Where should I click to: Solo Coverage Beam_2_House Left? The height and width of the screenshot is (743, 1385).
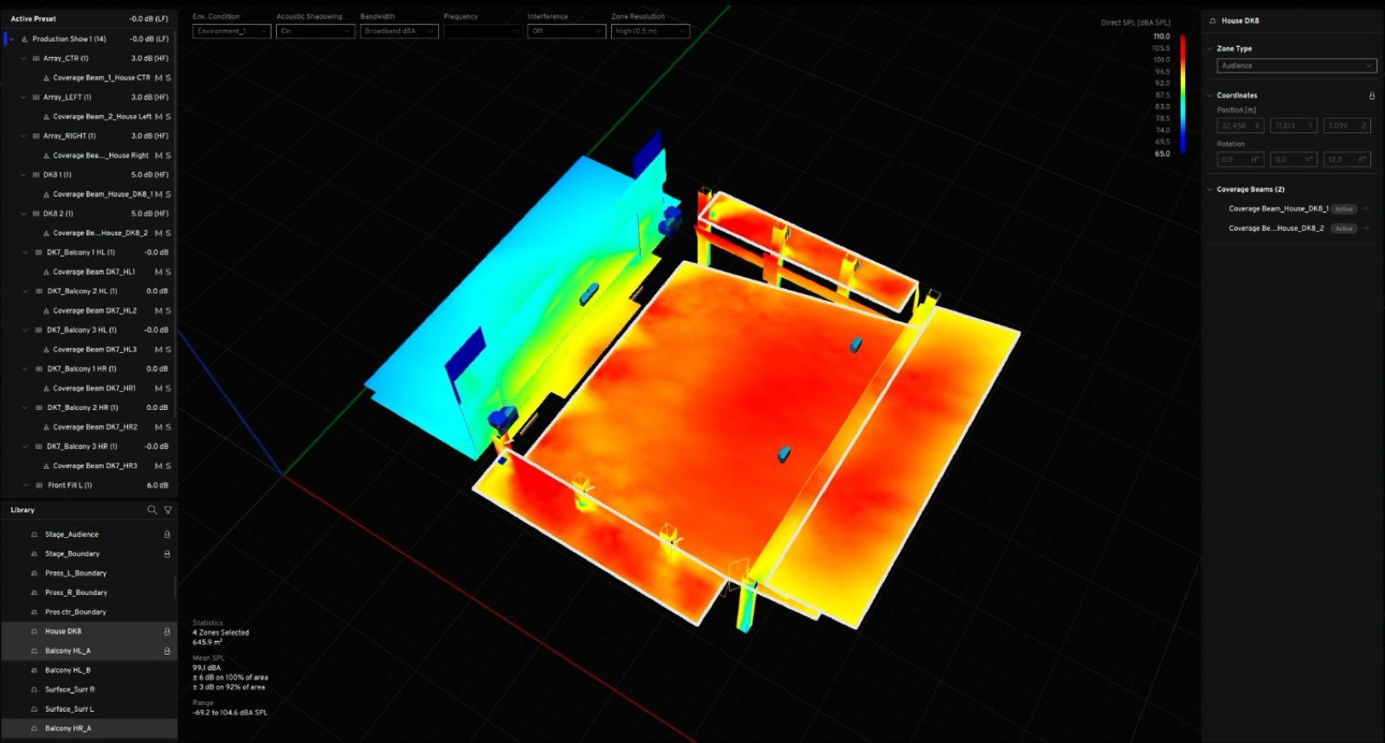pyautogui.click(x=168, y=117)
